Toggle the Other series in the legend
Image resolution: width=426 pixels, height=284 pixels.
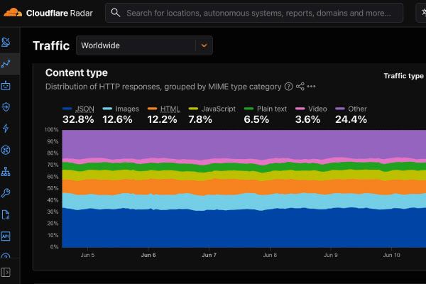351,109
